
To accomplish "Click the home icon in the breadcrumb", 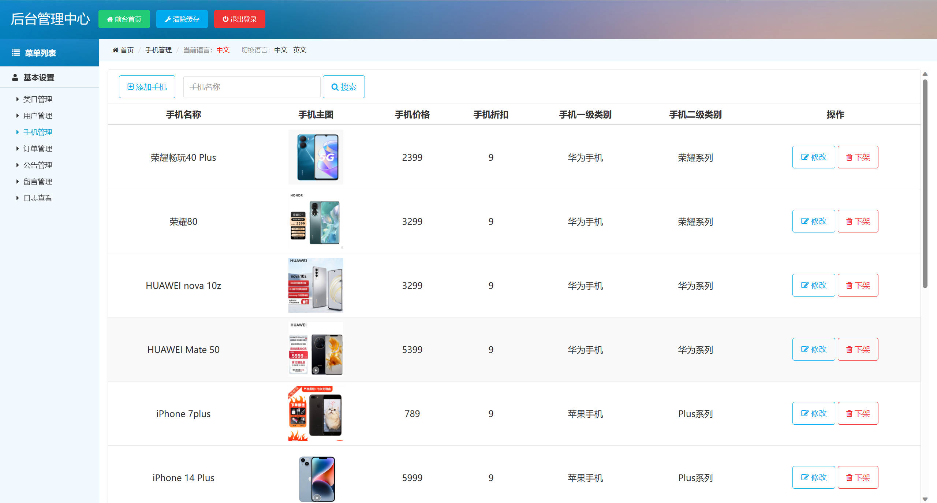I will pyautogui.click(x=115, y=50).
